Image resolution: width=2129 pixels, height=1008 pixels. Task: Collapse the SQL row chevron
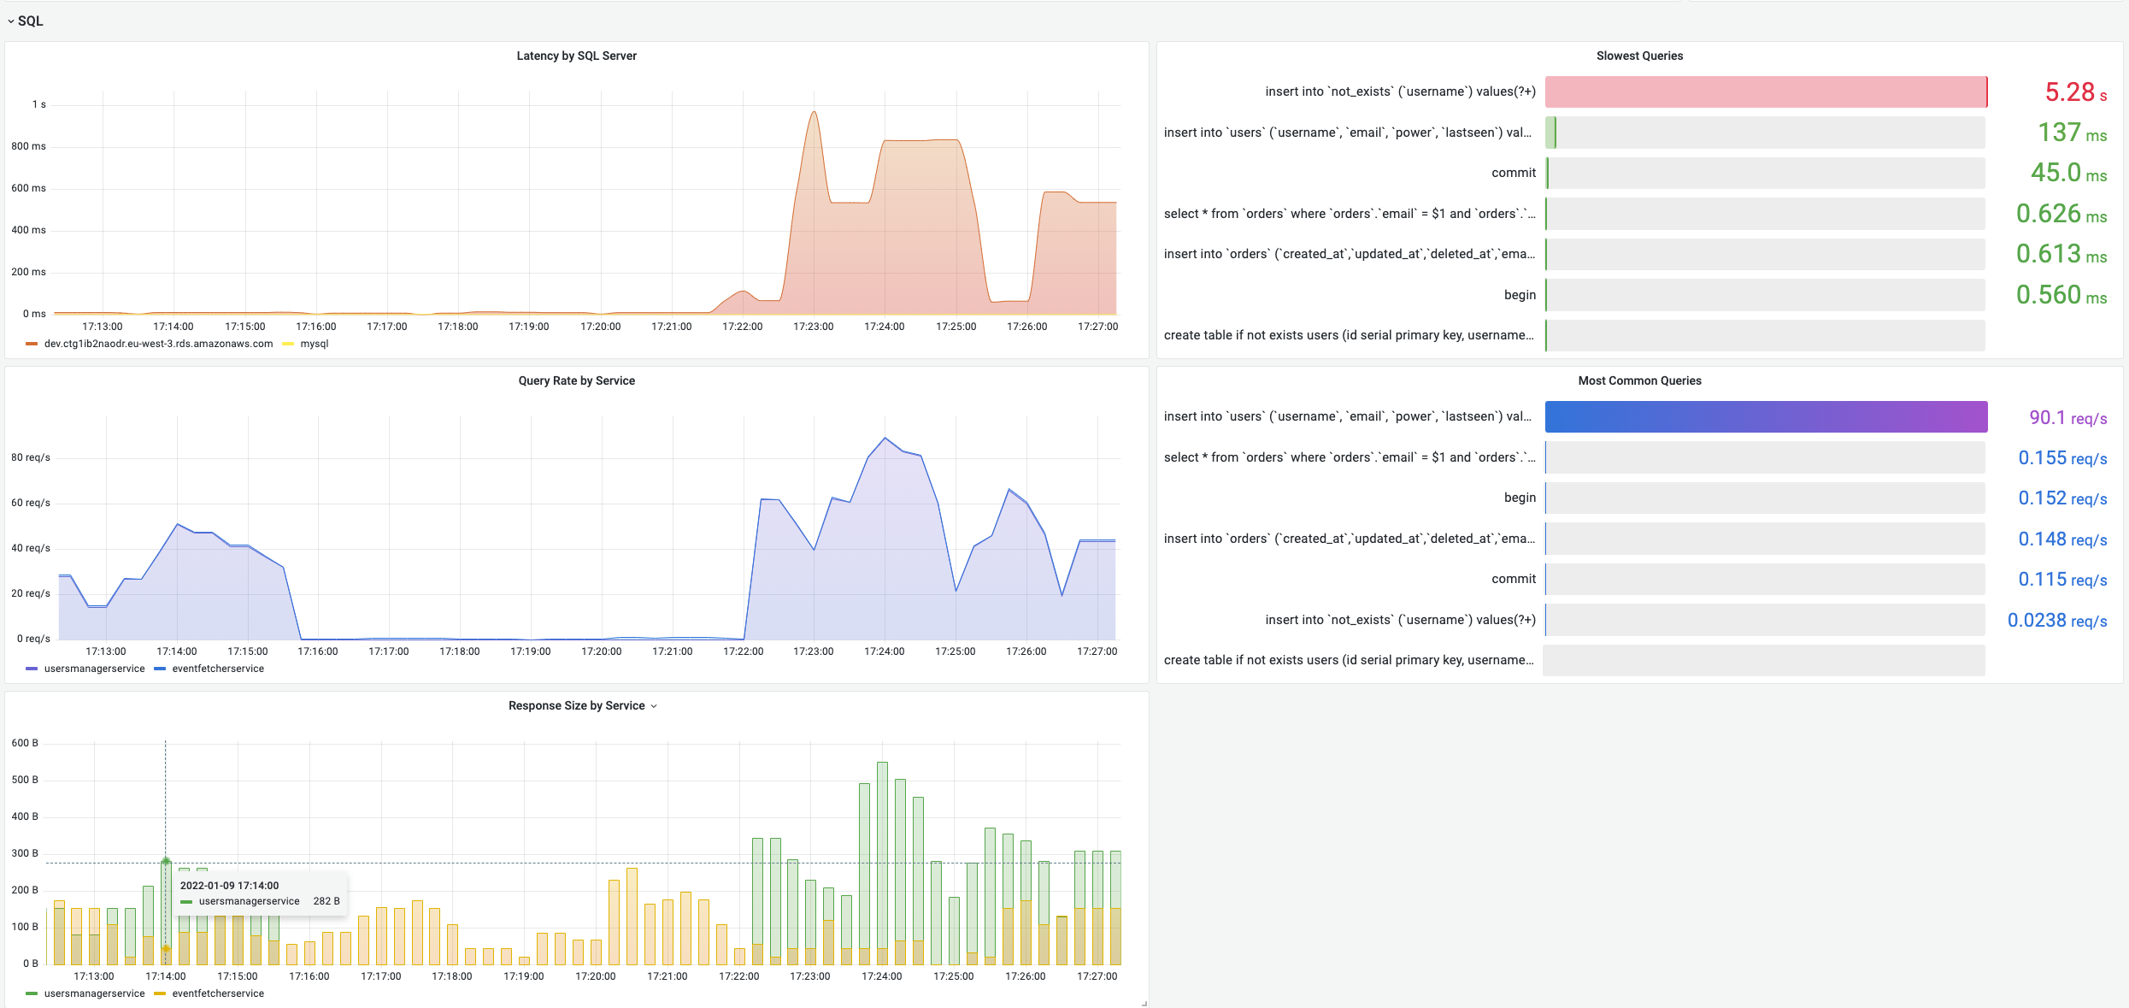[10, 21]
